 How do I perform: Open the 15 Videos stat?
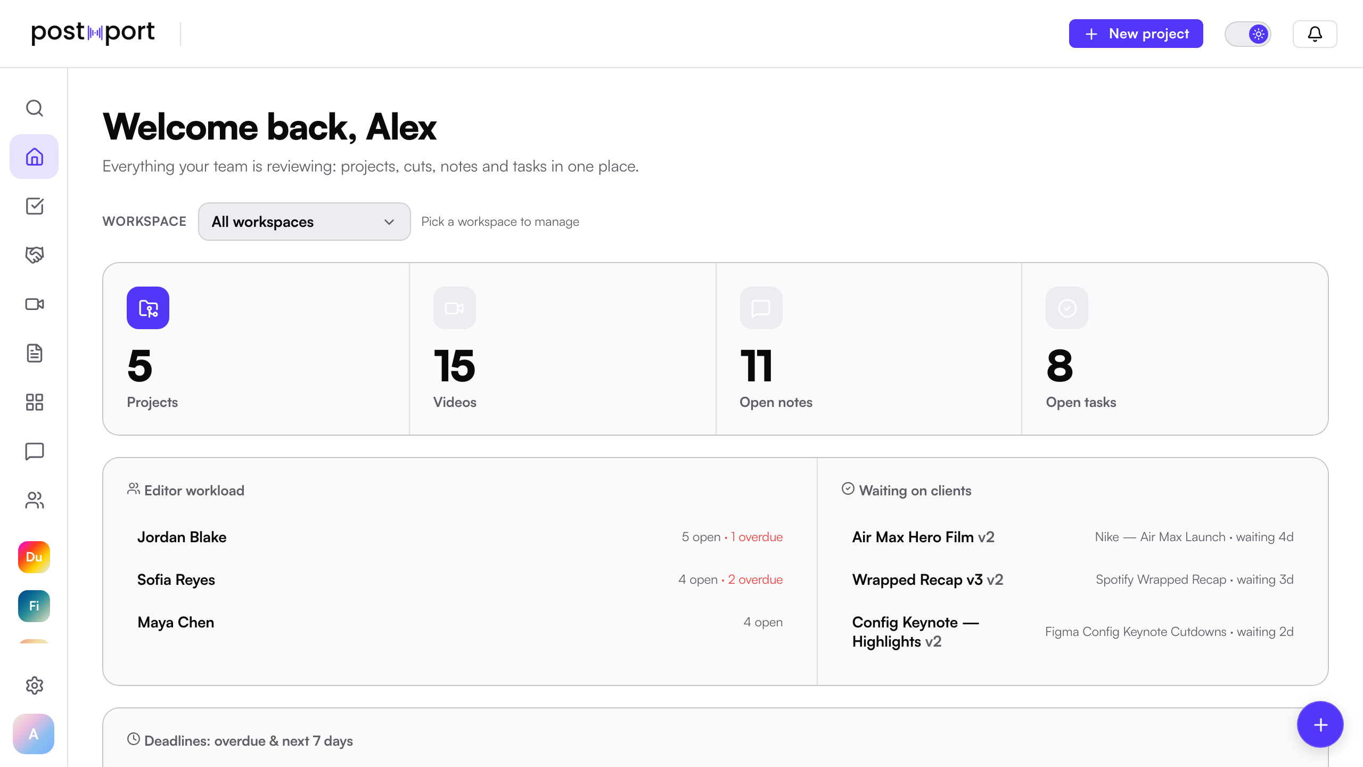tap(563, 349)
